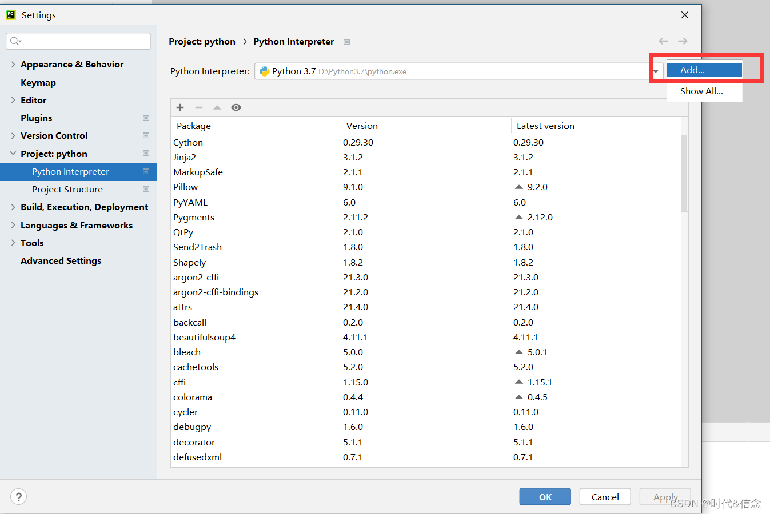Select the beautifulsoup4 package row
Image resolution: width=770 pixels, height=514 pixels.
(x=426, y=337)
